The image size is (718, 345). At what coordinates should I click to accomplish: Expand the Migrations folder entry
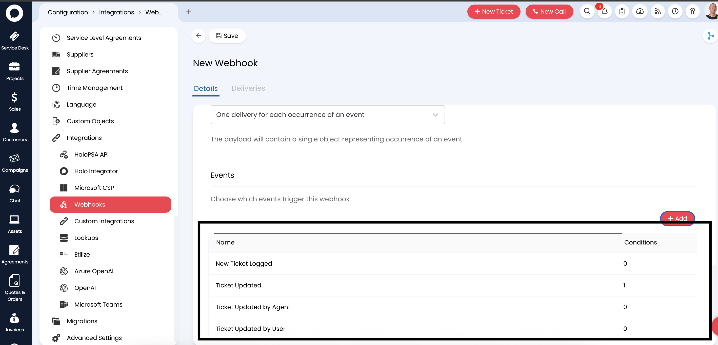(x=82, y=321)
